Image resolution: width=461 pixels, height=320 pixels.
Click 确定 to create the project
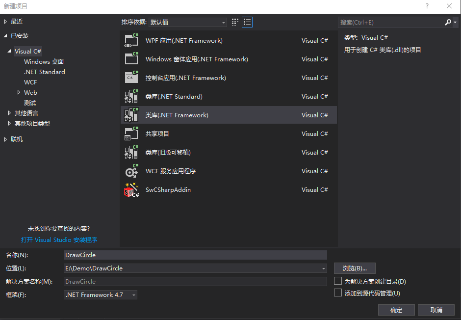396,310
